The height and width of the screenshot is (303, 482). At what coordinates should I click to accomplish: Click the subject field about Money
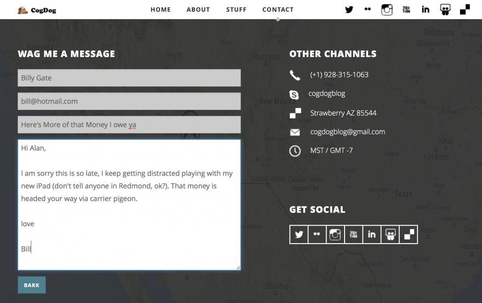(129, 124)
